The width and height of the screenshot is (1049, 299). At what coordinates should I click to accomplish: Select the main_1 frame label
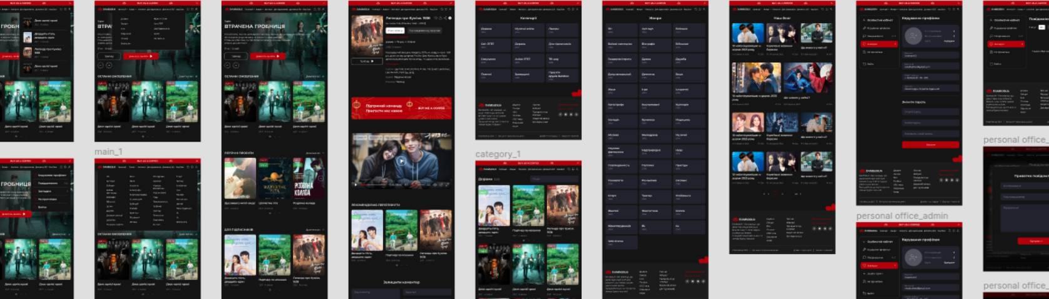click(x=108, y=152)
